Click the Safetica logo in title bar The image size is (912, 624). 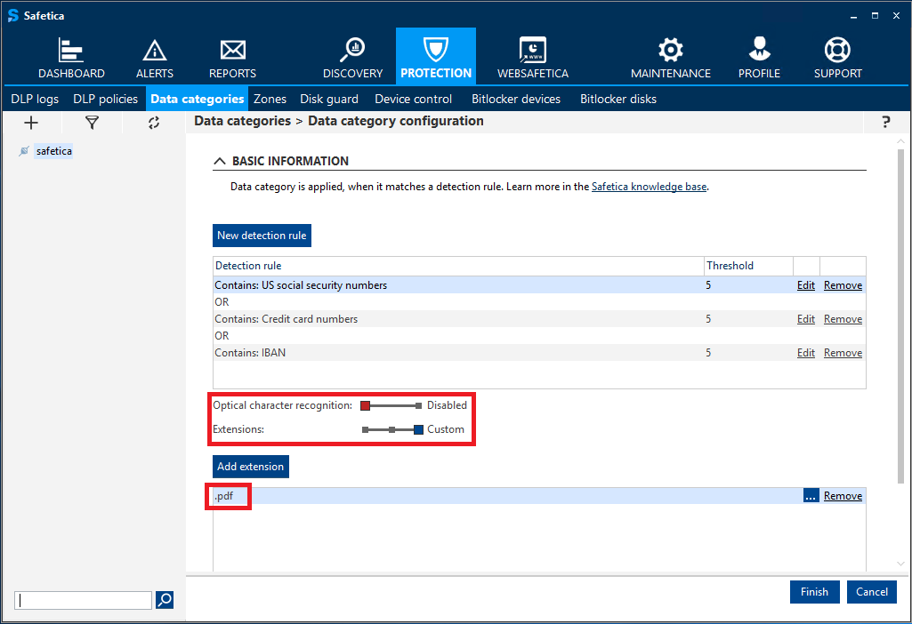click(12, 16)
